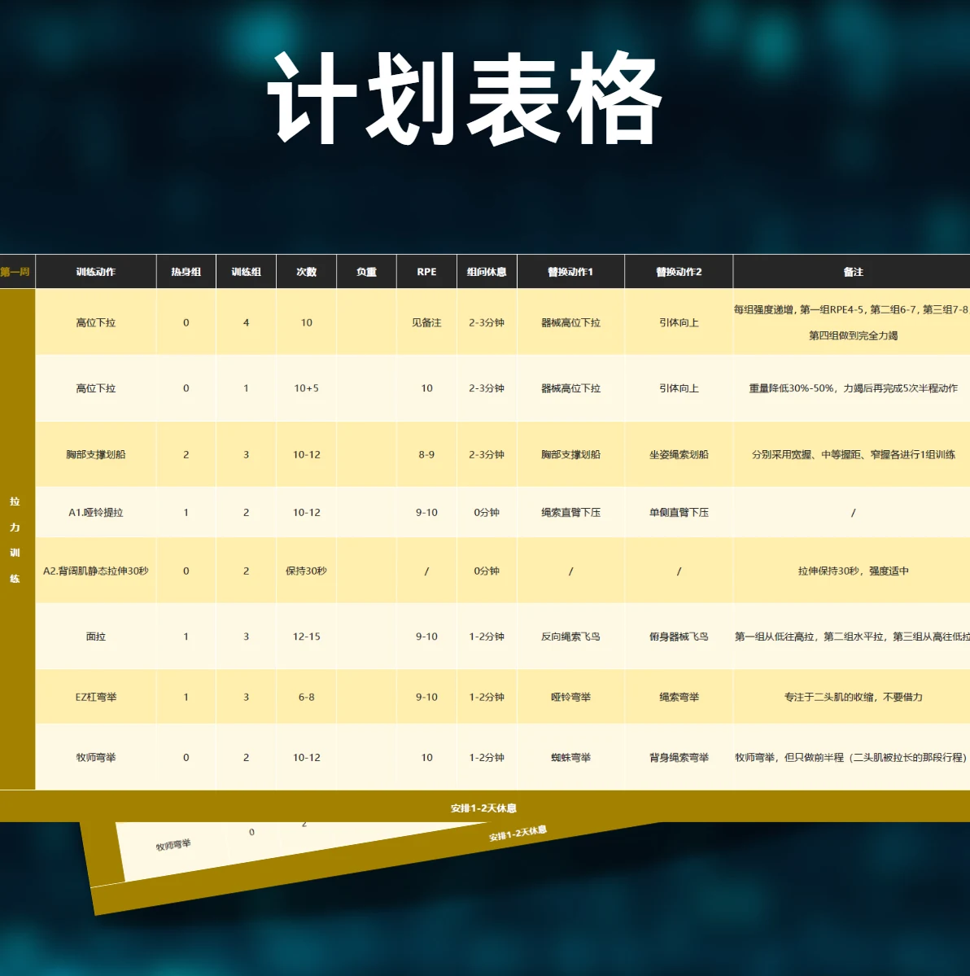
Task: Select the 绳索直臂下压 cell
Action: coord(570,512)
